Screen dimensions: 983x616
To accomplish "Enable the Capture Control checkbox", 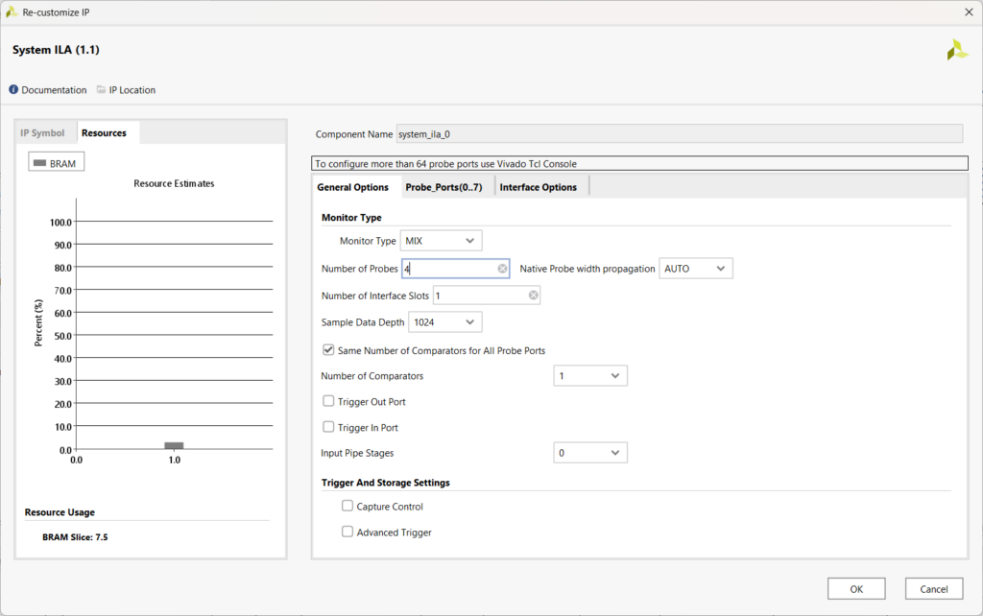I will [348, 507].
